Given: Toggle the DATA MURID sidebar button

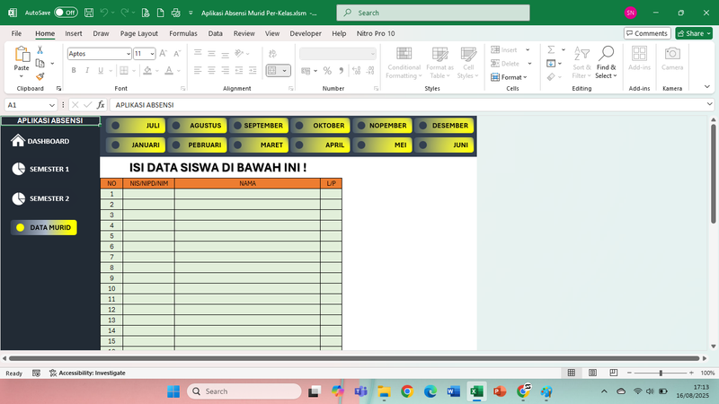Looking at the screenshot, I should 44,228.
